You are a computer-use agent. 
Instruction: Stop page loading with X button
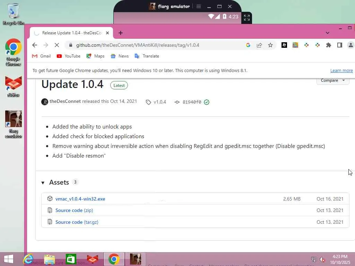[x=57, y=45]
